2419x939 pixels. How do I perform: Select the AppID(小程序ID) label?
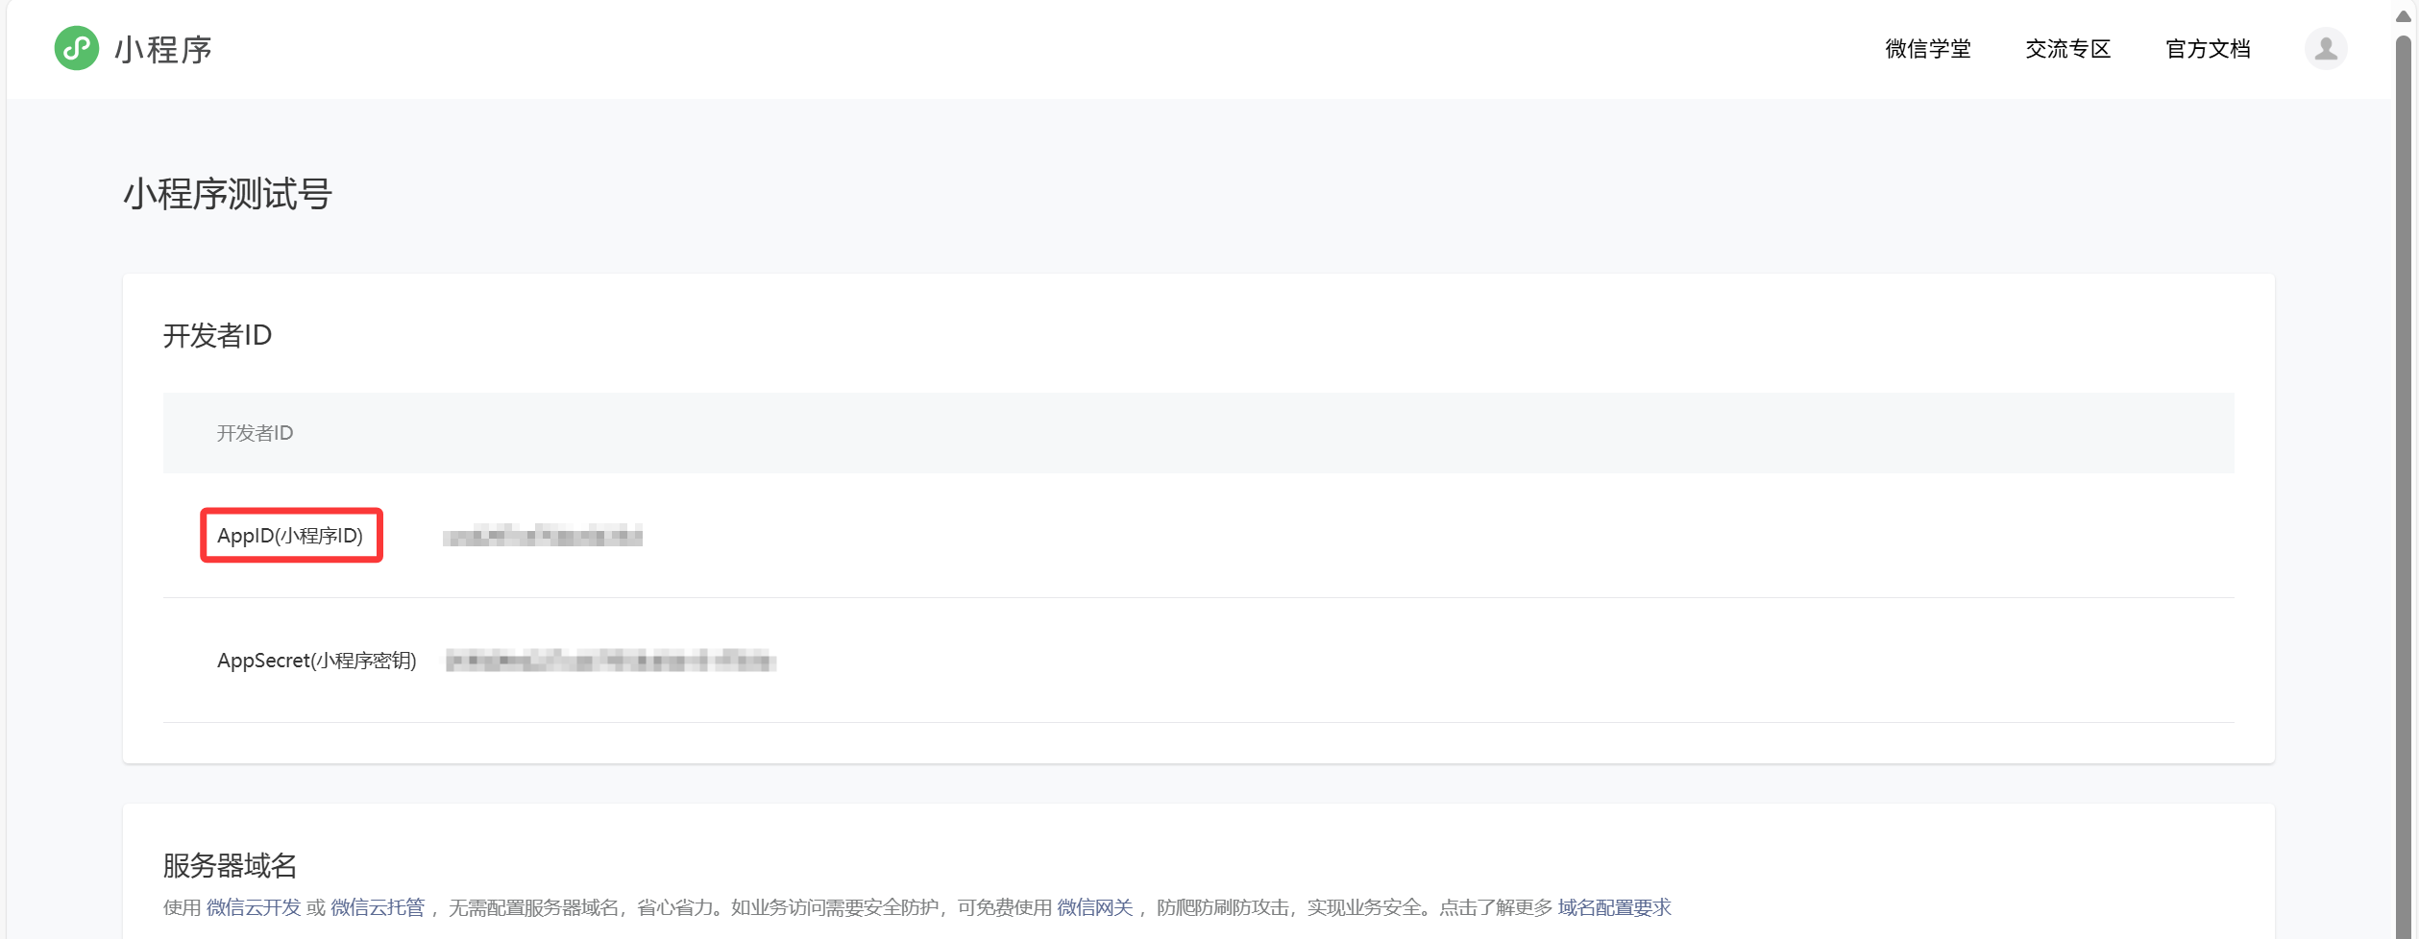coord(290,536)
